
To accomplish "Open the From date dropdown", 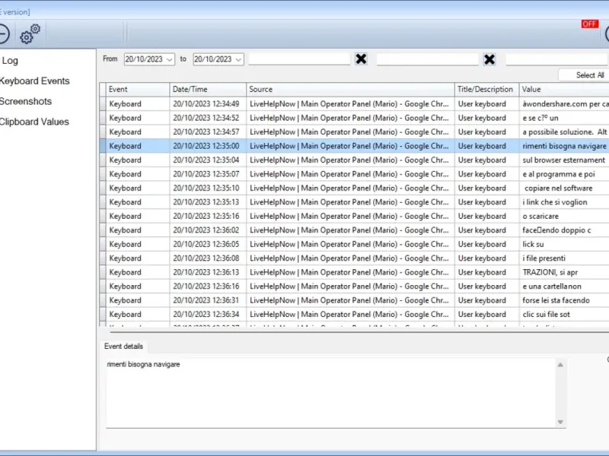I will (x=169, y=59).
